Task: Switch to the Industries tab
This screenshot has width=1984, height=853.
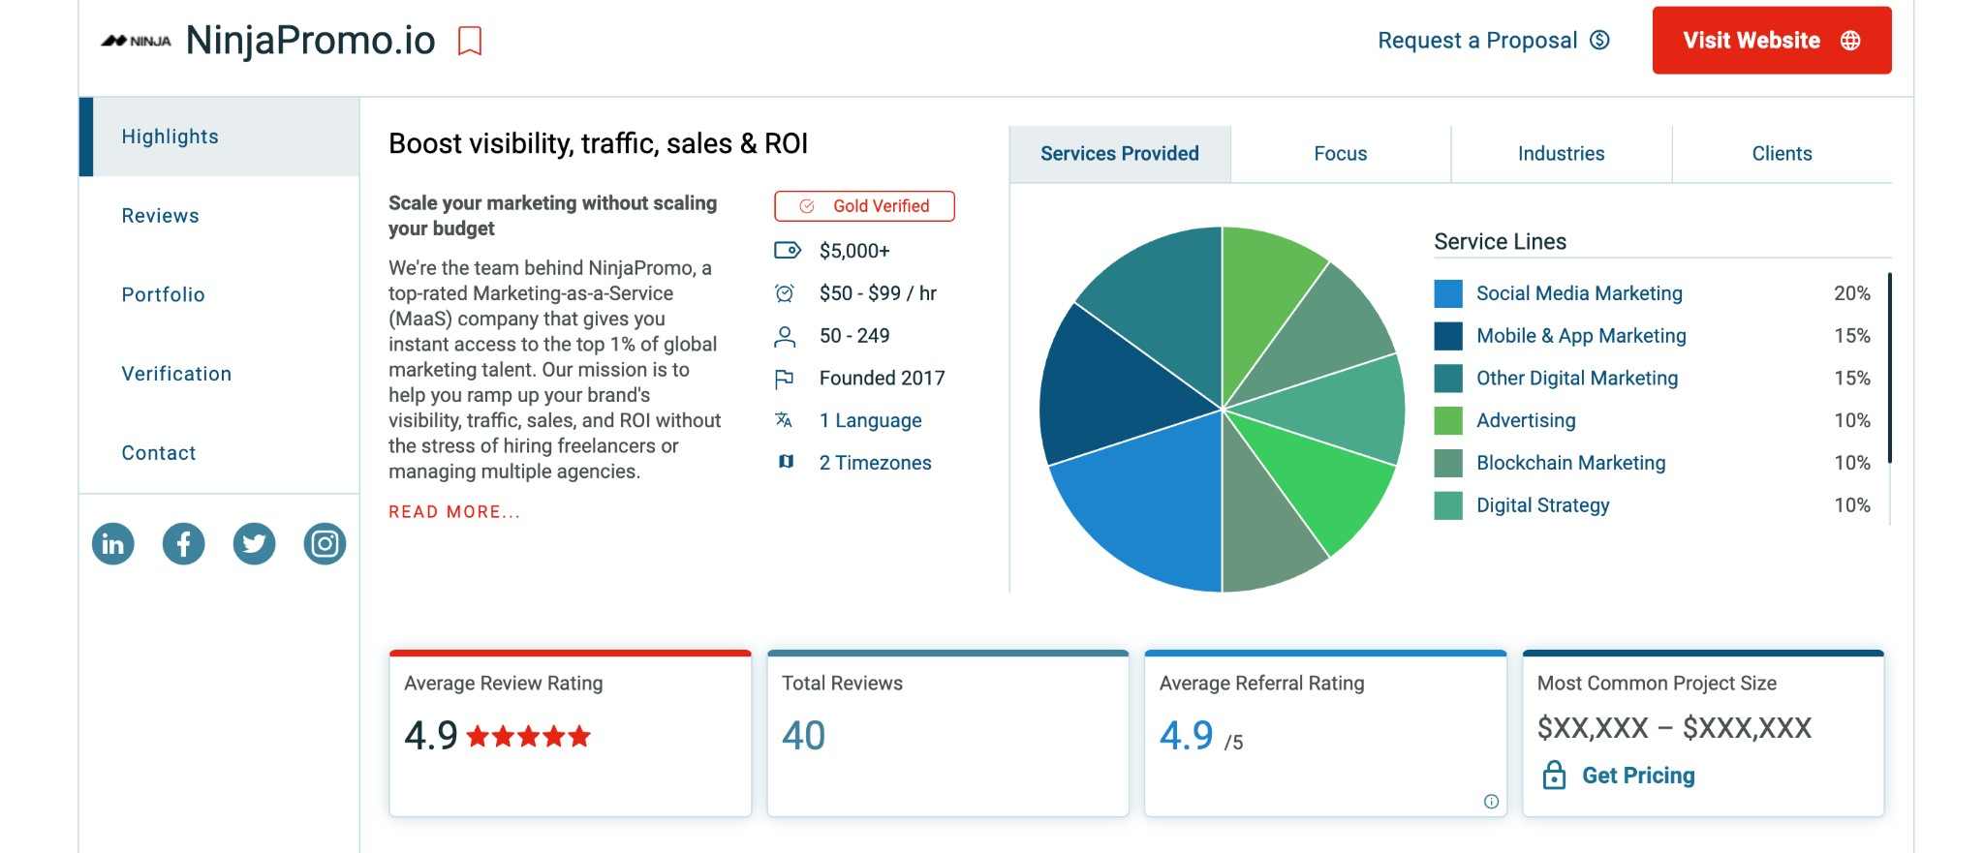Action: (1561, 153)
